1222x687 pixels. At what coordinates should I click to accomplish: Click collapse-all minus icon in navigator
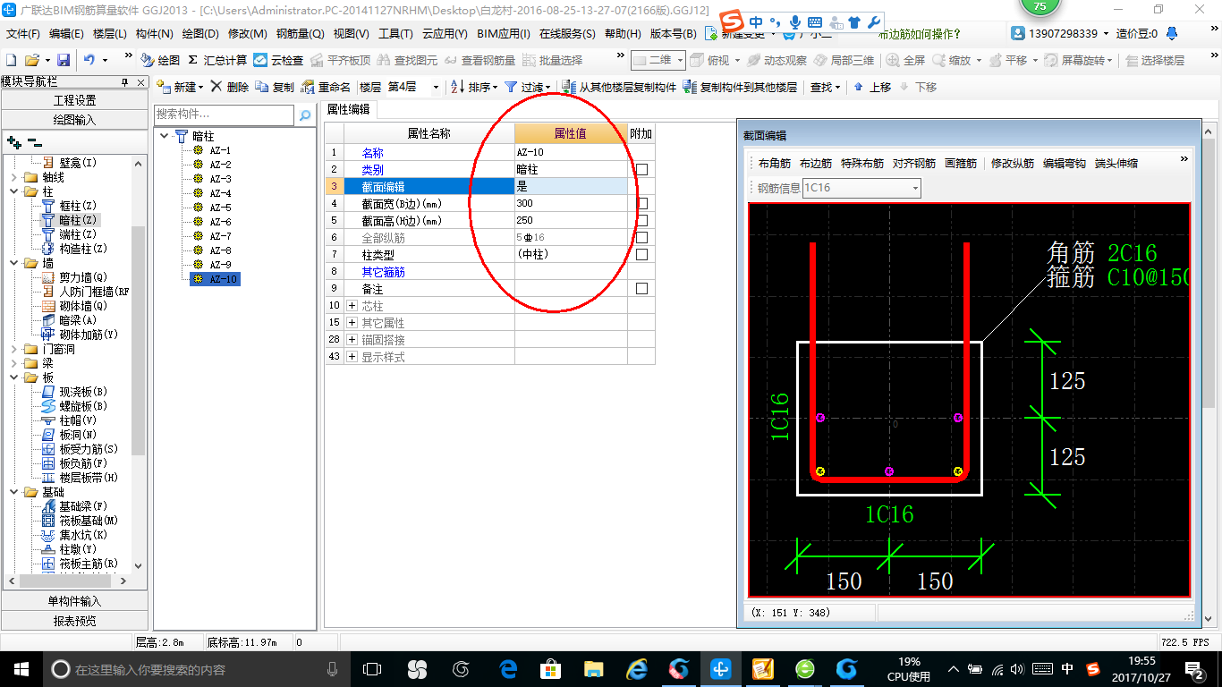coord(34,141)
